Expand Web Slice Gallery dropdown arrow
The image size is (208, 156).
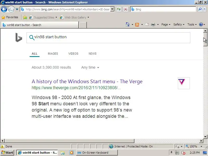pos(88,17)
